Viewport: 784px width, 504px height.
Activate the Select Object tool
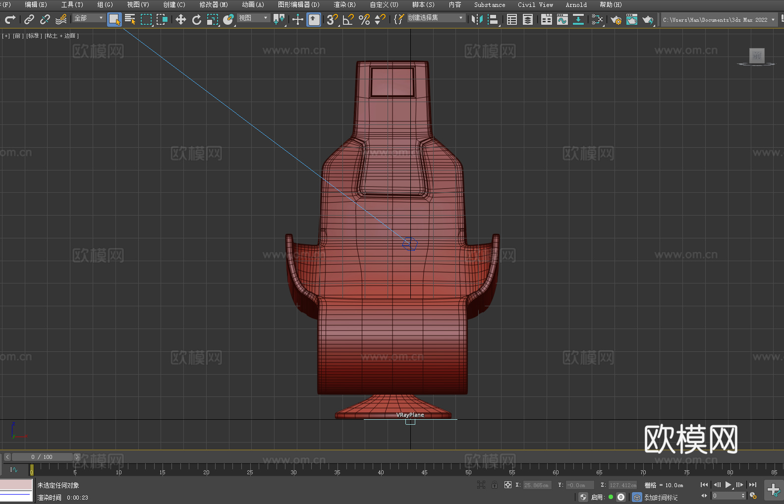click(x=114, y=19)
